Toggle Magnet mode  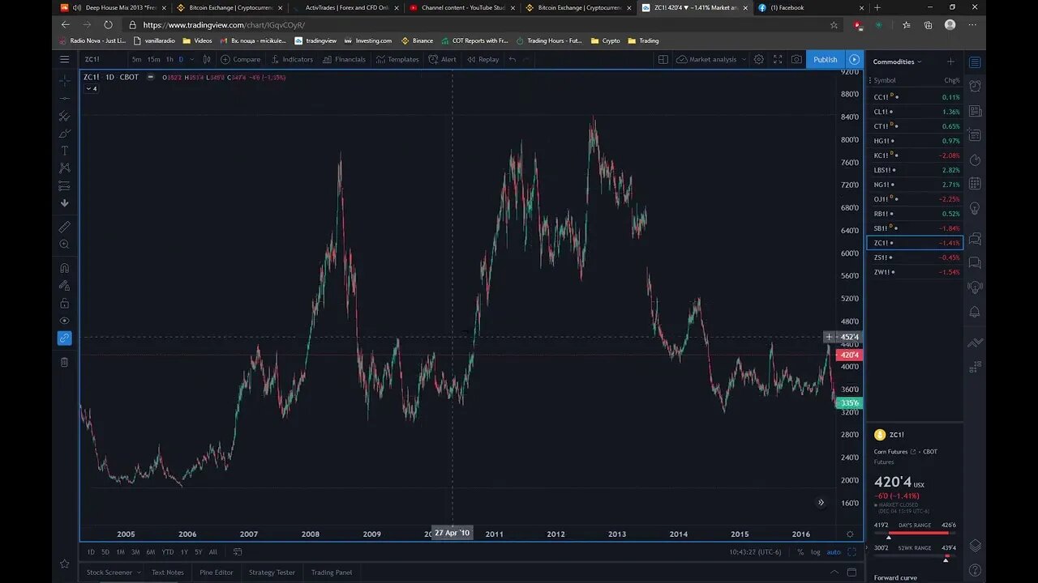(64, 268)
